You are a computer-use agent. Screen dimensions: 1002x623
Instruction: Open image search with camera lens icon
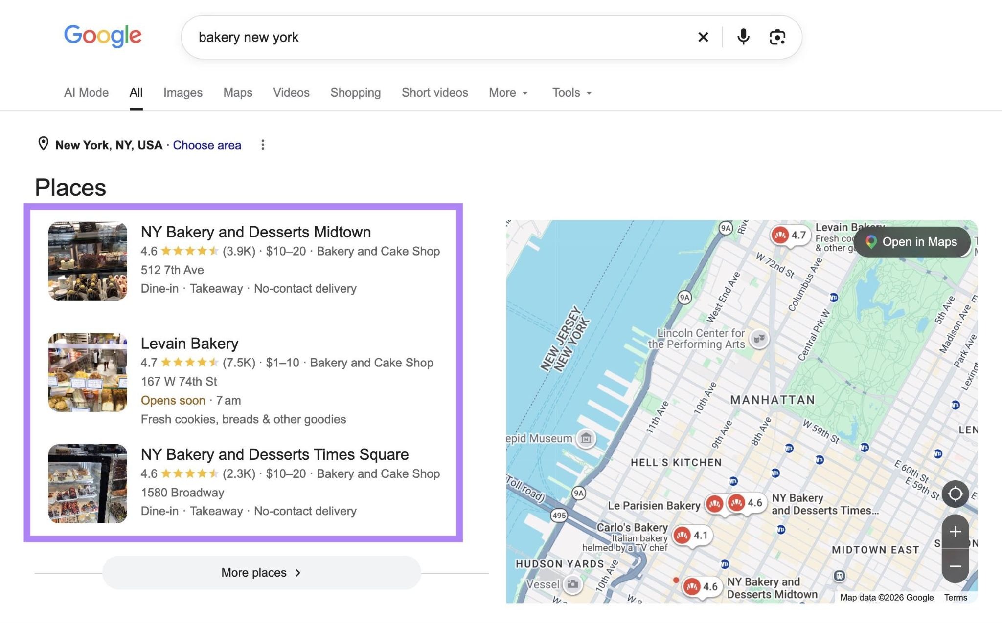pos(777,37)
